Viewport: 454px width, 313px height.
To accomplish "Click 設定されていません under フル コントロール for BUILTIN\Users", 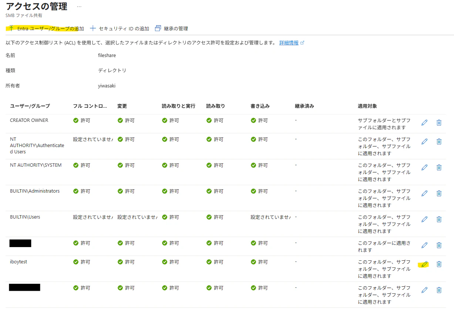I will point(93,217).
